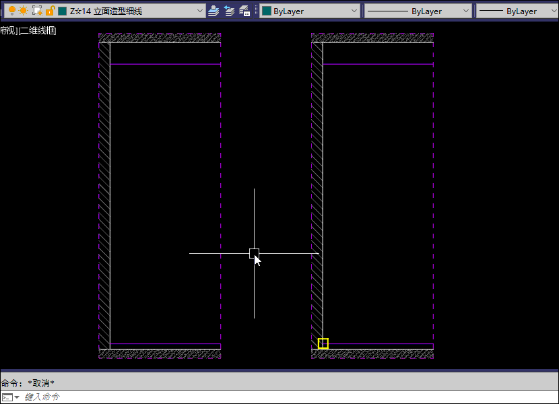Click the top concrete hatch of right elevation
Image resolution: width=559 pixels, height=404 pixels.
pos(372,38)
